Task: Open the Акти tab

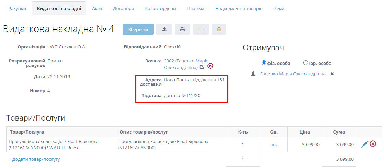Action: pyautogui.click(x=97, y=8)
